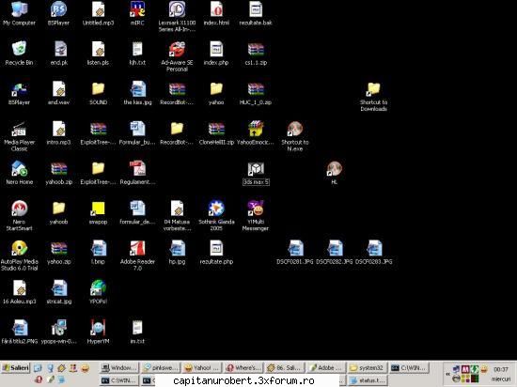Screen dimensions: 517x387
Task: Select the 16 Aoleu.mp3 file icon
Action: [19, 287]
